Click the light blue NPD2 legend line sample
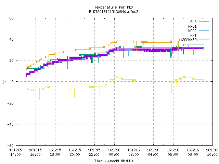 tap(204, 30)
